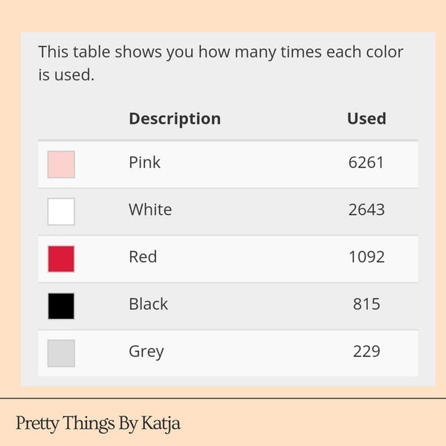Select the Pink description label
Screen dimensions: 446x446
tap(144, 162)
